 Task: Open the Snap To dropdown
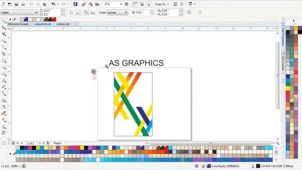pyautogui.click(x=162, y=4)
